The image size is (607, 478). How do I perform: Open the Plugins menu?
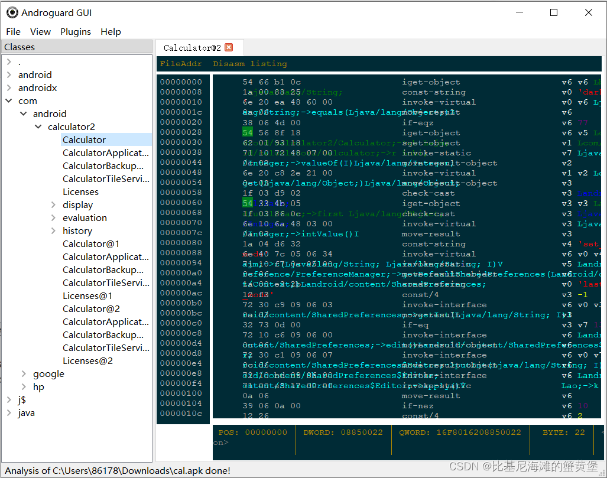[x=76, y=31]
